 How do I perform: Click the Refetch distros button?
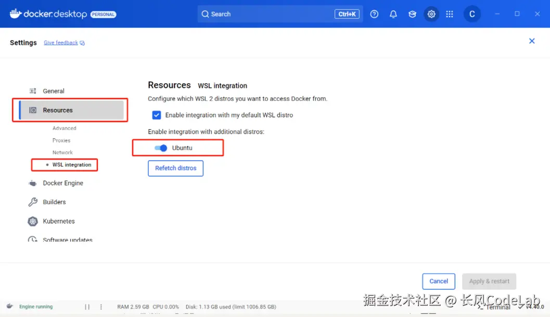click(x=175, y=168)
